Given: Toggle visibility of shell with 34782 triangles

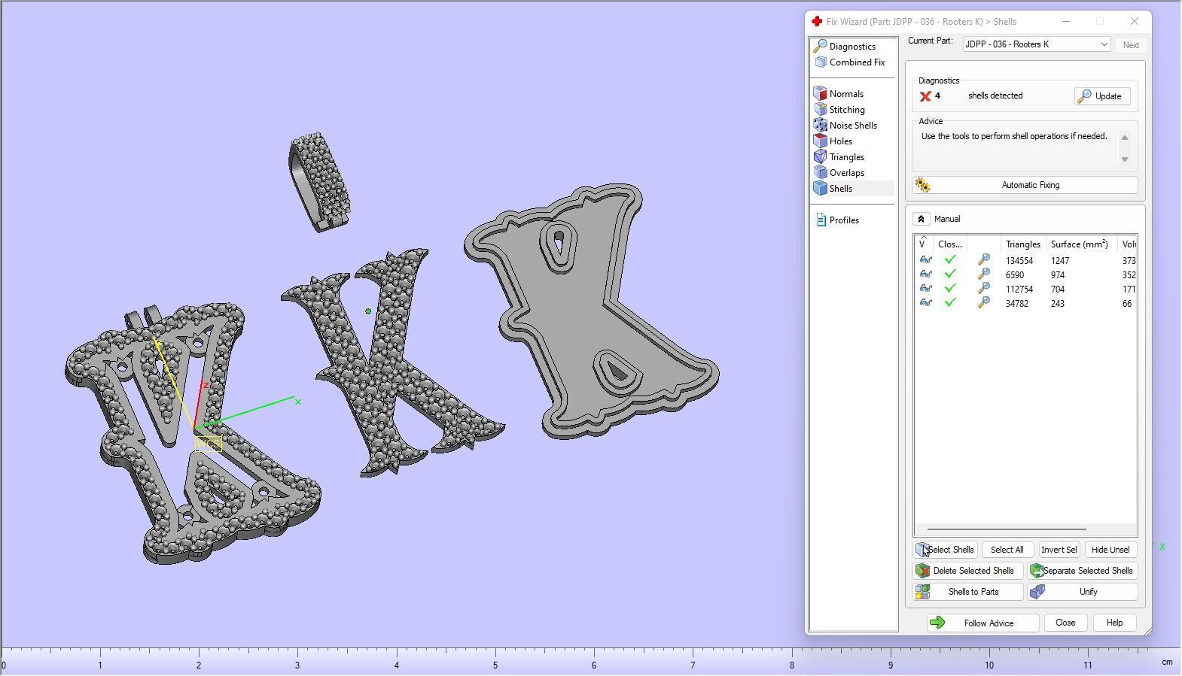Looking at the screenshot, I should 925,303.
